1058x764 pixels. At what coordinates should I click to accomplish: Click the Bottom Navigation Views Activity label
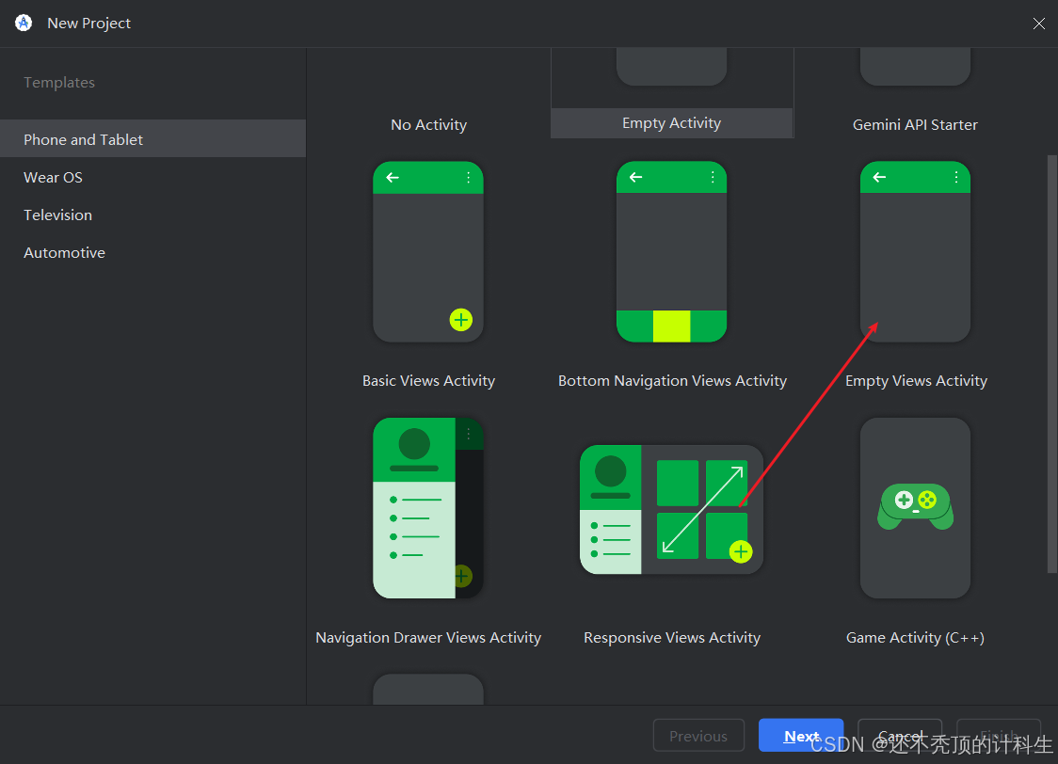[x=672, y=381]
